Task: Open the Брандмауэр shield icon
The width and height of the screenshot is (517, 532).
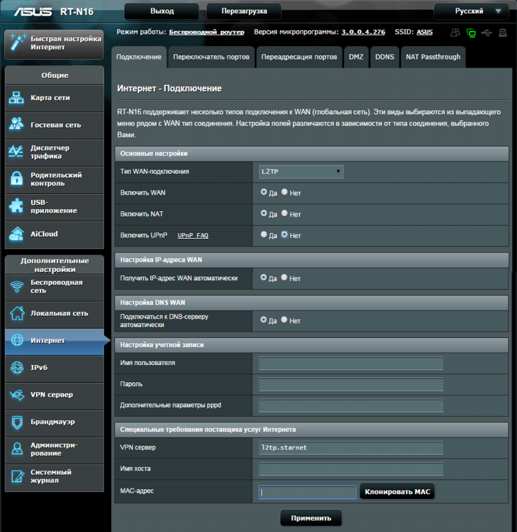Action: (17, 422)
